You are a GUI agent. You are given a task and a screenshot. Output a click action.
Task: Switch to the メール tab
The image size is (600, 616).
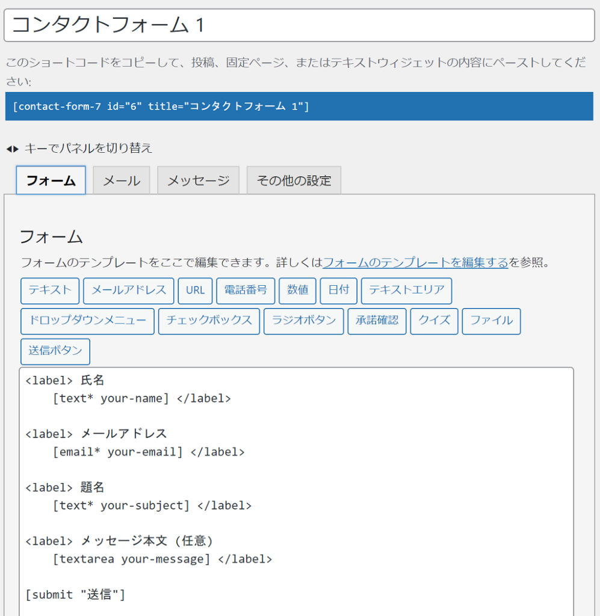point(122,180)
